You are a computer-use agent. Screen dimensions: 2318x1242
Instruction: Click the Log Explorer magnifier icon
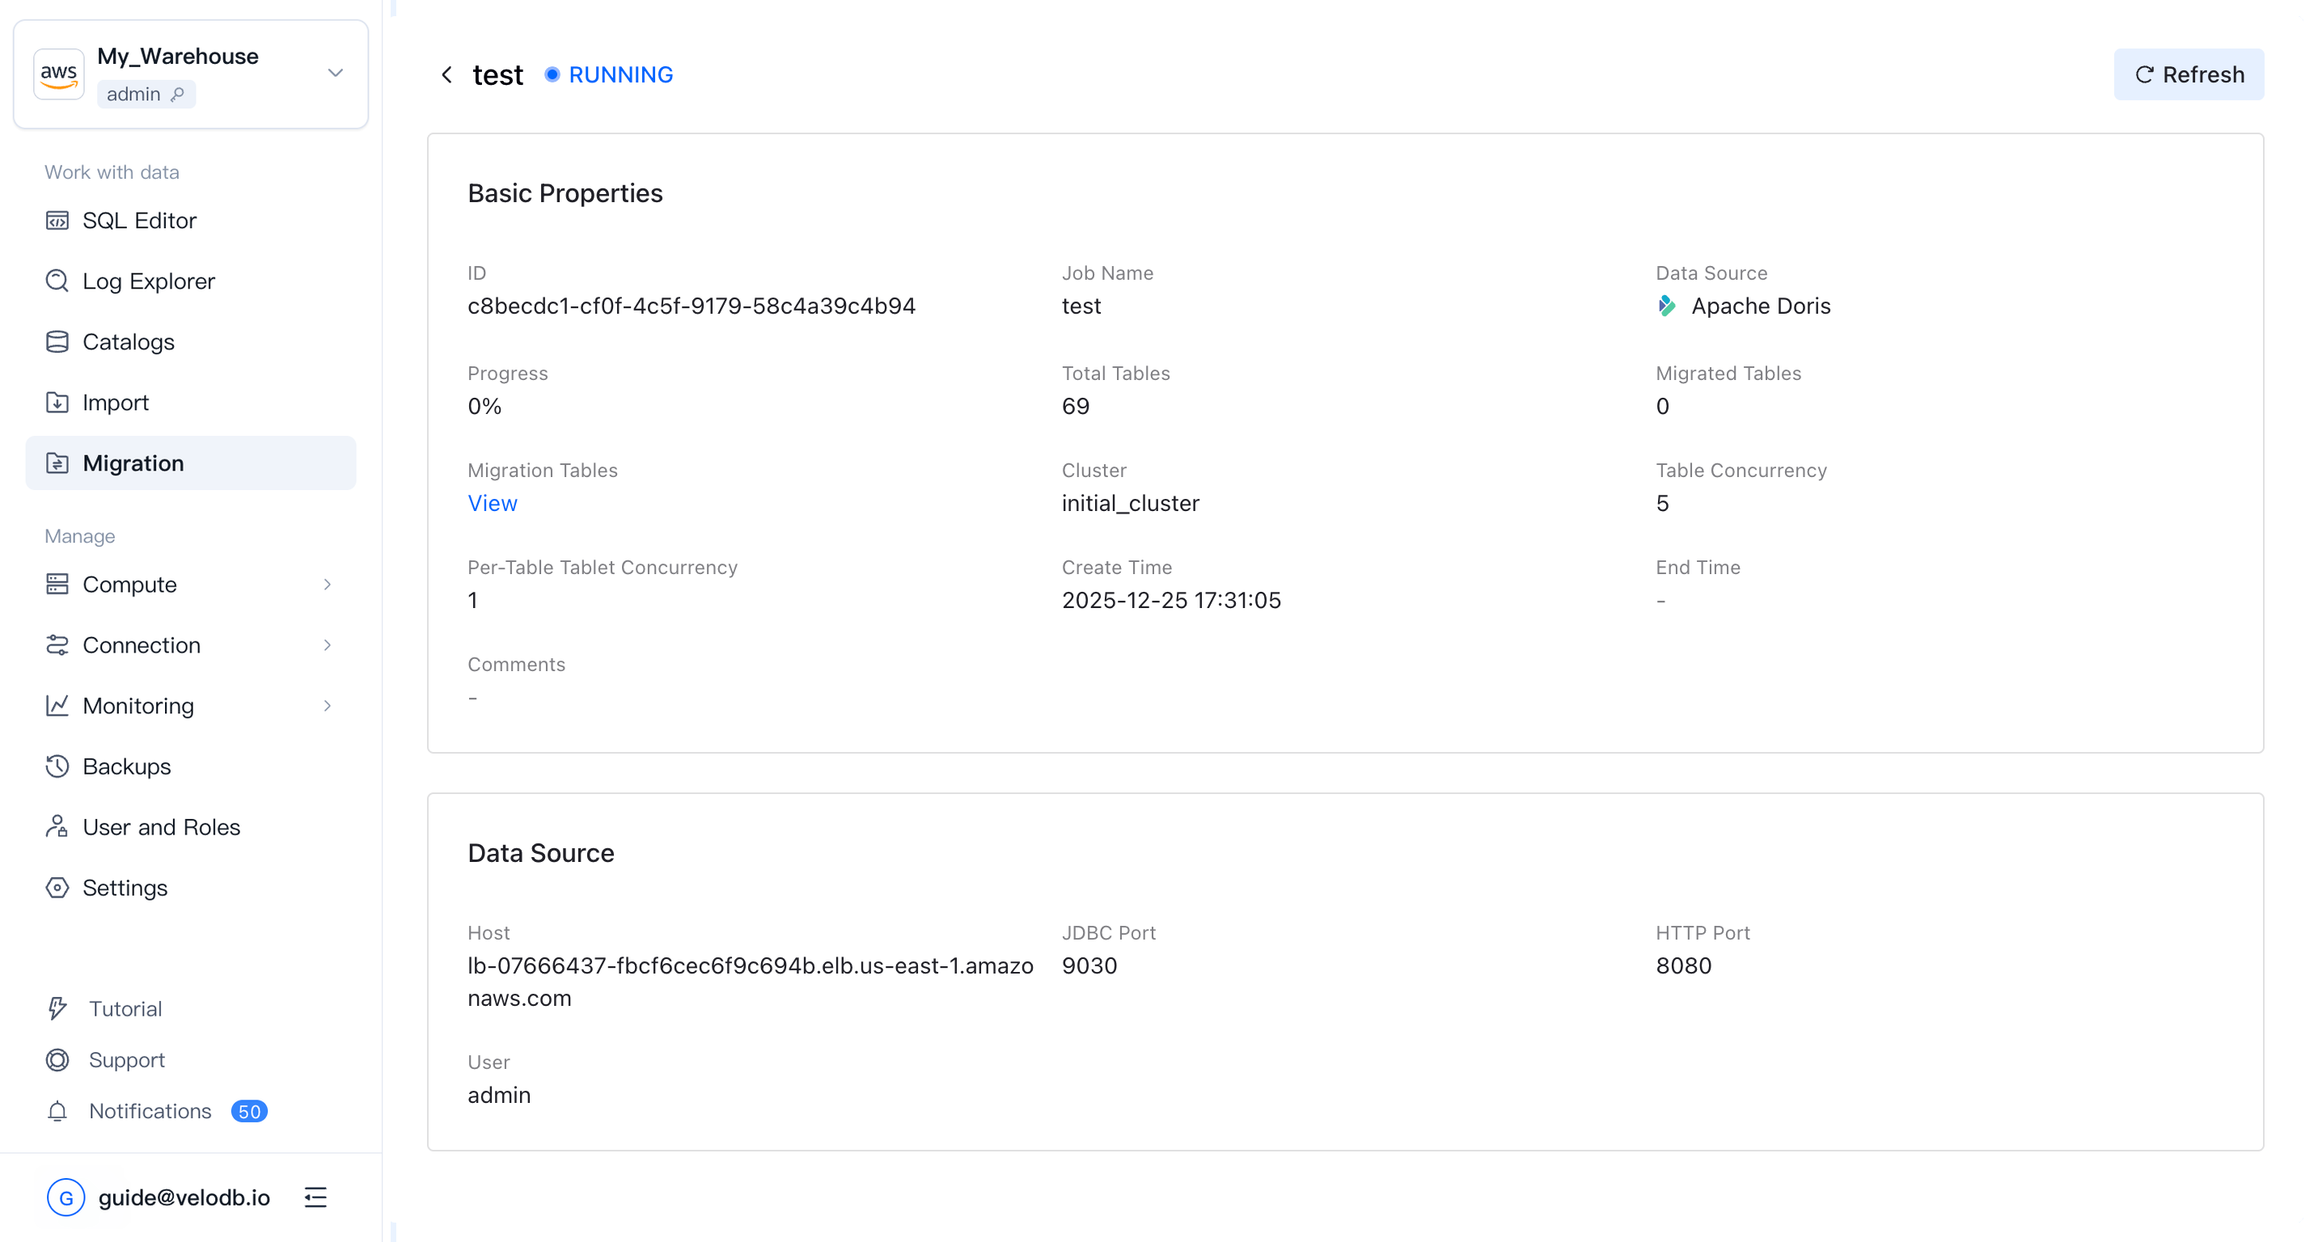[57, 281]
